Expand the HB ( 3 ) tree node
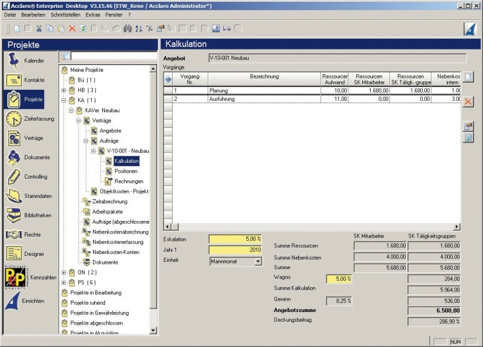 (64, 91)
